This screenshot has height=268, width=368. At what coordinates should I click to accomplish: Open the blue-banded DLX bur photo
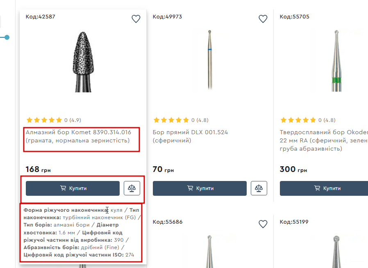pos(210,60)
